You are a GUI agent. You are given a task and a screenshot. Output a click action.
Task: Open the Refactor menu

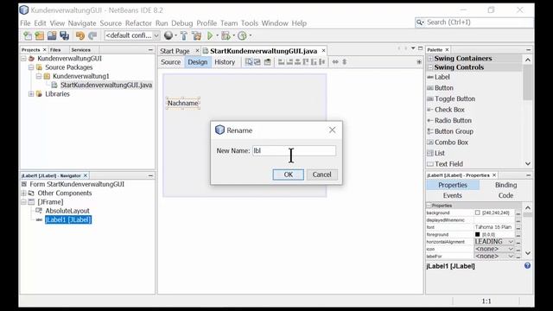[x=138, y=23]
